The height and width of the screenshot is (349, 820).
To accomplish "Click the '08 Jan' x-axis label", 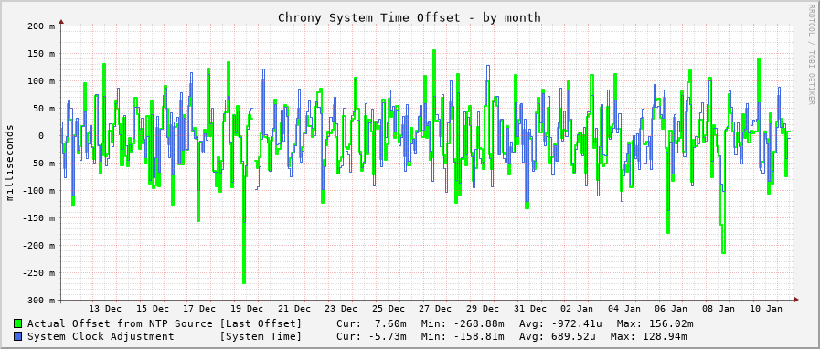I will pyautogui.click(x=718, y=310).
